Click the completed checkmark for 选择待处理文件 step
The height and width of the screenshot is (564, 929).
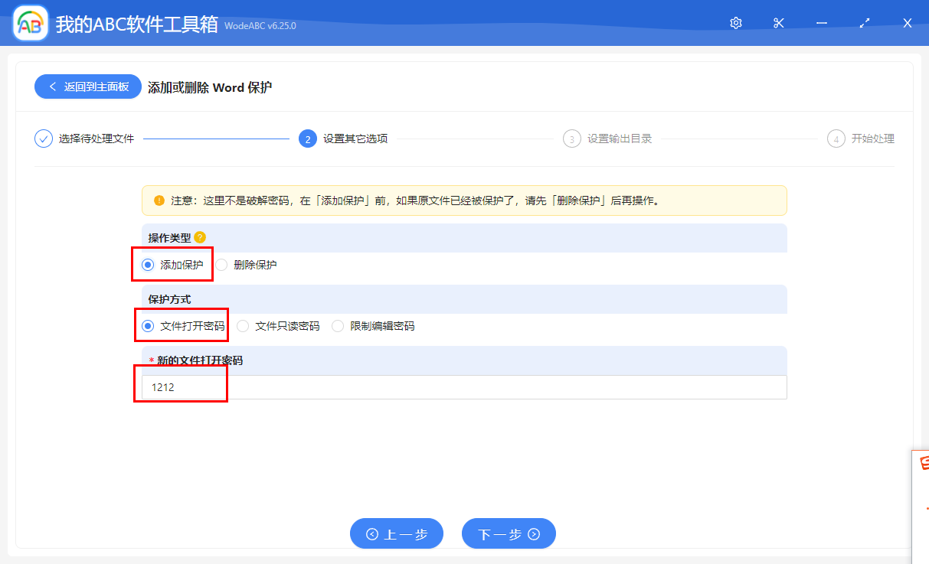43,139
